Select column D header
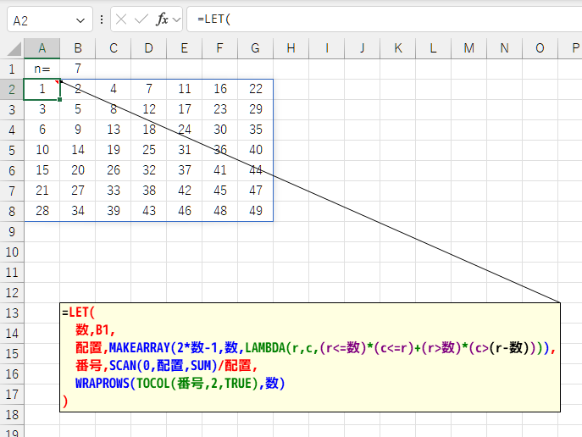Screen dimensions: 582x437 point(149,48)
